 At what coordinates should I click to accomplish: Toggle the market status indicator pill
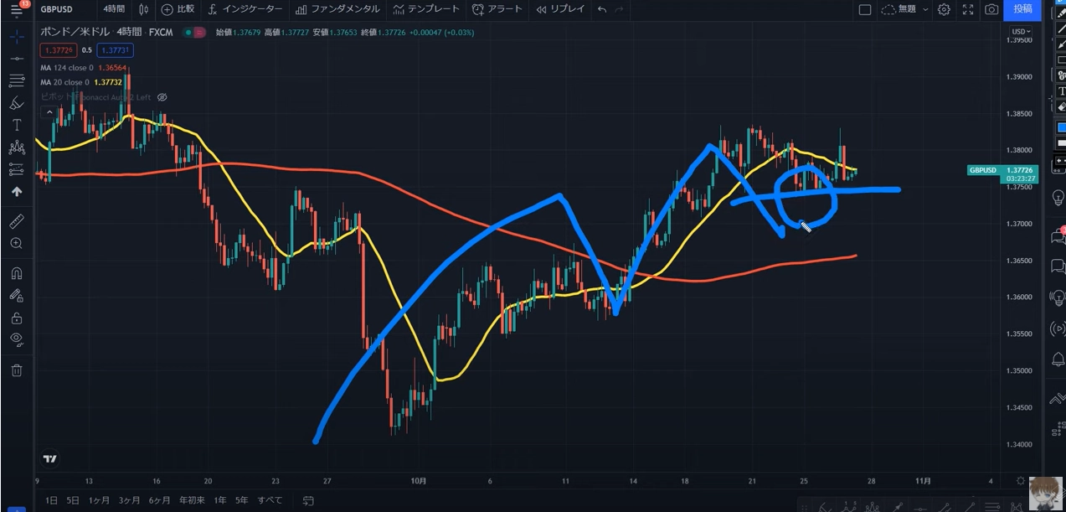(x=194, y=33)
